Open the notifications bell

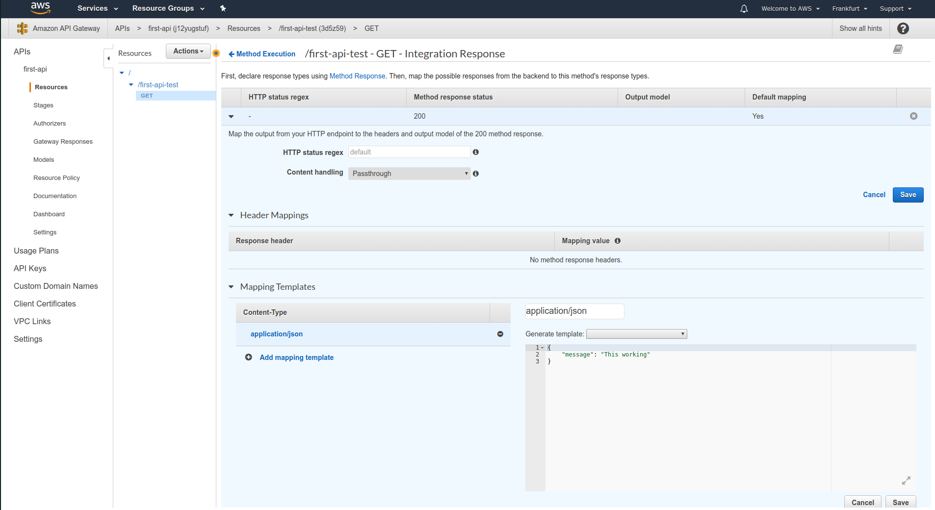(x=744, y=8)
